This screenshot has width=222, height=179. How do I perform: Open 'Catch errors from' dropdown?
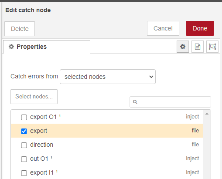[x=108, y=77]
